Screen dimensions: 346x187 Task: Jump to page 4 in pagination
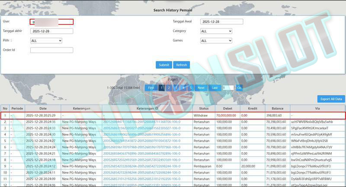pos(183,88)
